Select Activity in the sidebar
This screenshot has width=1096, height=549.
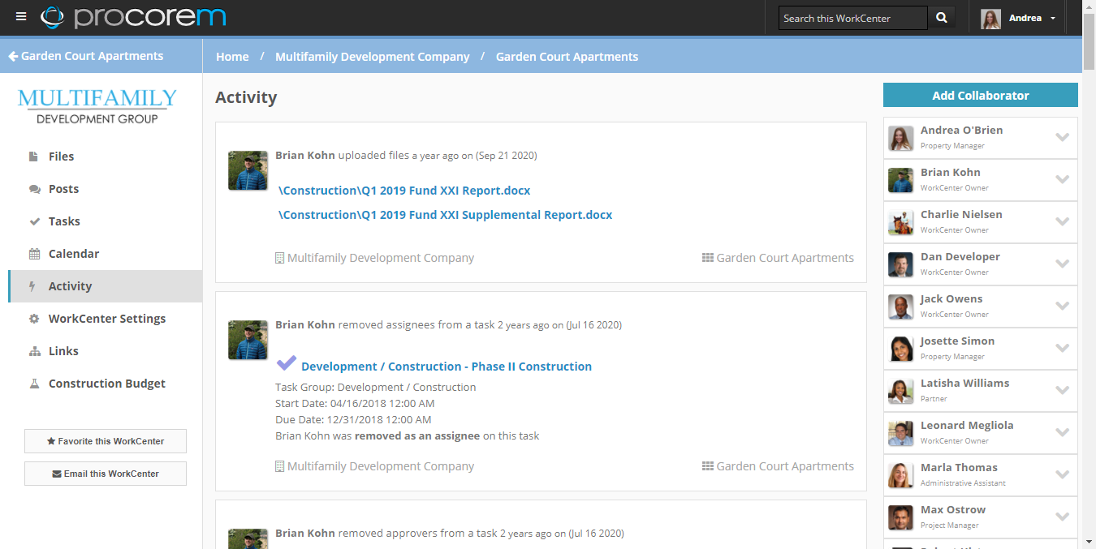point(71,285)
